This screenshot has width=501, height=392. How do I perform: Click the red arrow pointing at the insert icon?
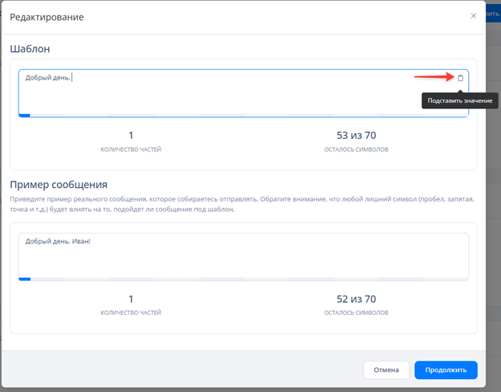[434, 78]
